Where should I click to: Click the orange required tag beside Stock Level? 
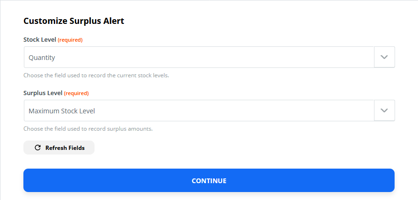pos(70,40)
